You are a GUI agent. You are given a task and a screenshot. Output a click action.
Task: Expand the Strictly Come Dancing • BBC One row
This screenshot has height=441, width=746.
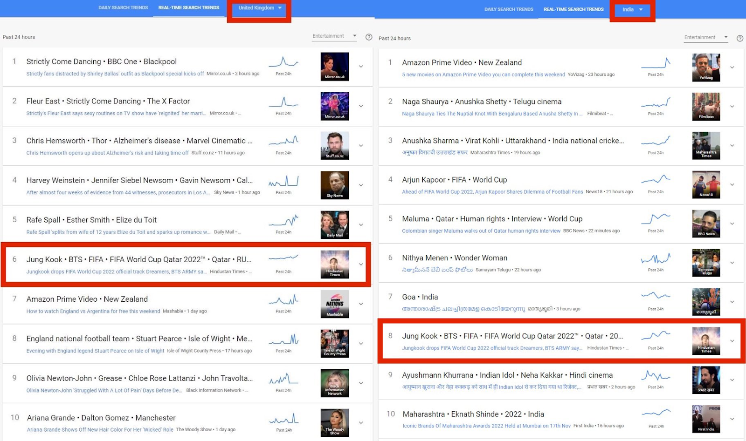361,67
